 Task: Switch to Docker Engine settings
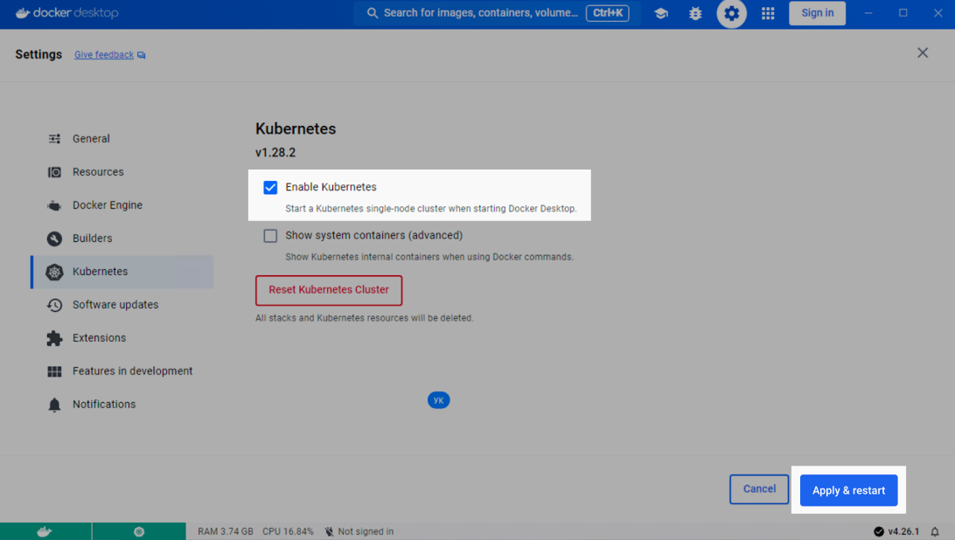click(x=107, y=205)
